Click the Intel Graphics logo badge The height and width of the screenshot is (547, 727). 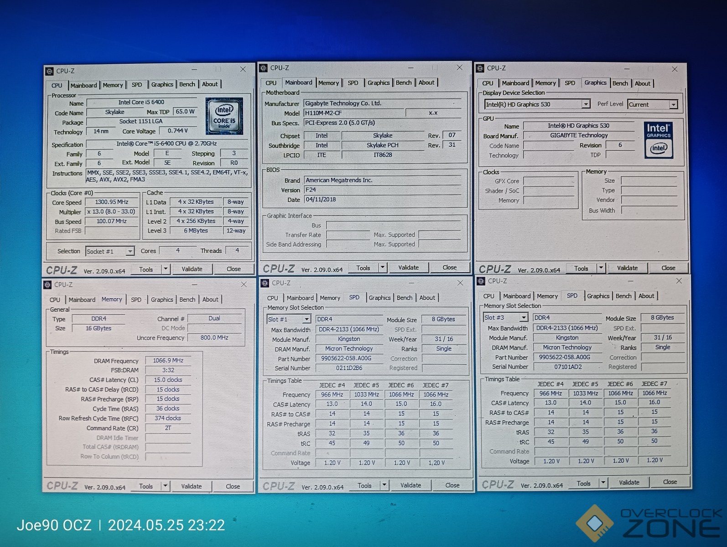(659, 140)
